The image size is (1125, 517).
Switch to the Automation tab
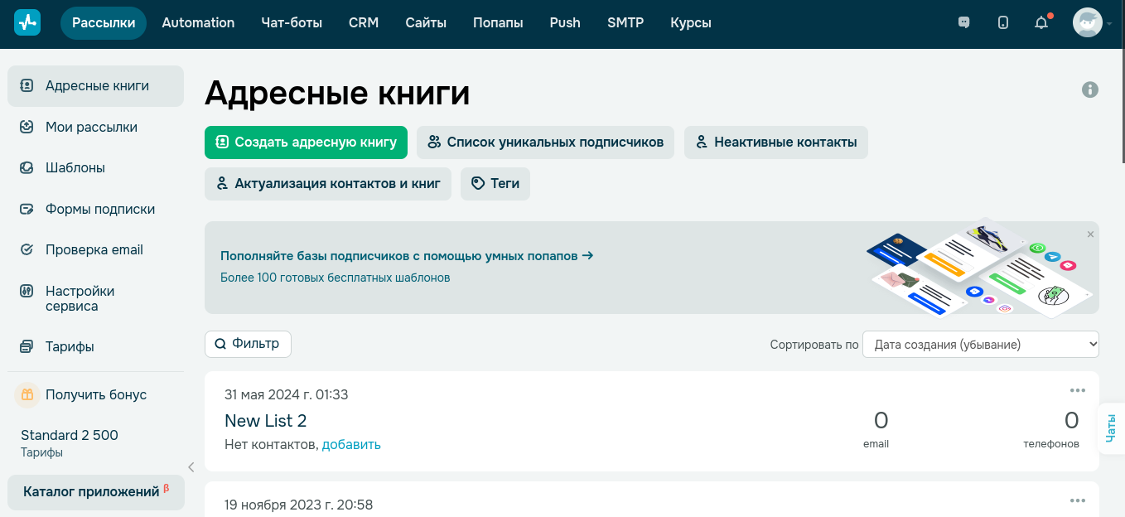click(198, 23)
